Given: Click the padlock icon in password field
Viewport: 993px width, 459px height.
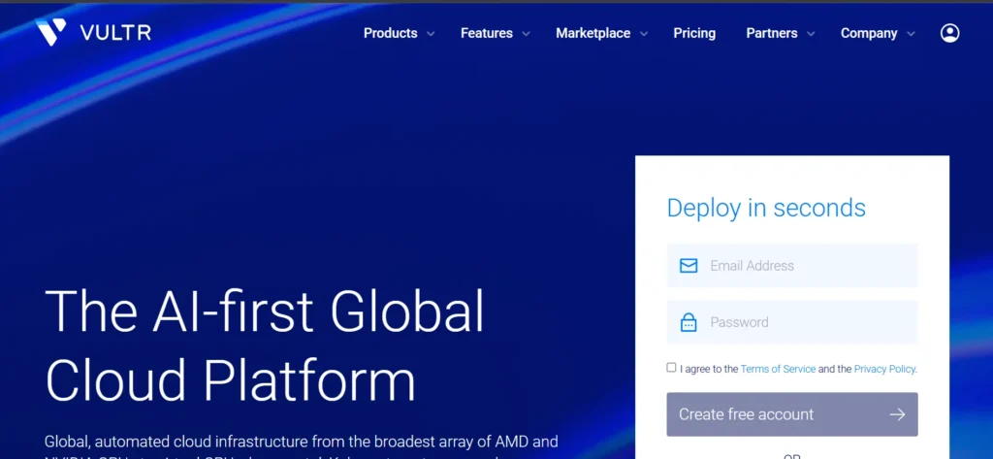Looking at the screenshot, I should [x=689, y=322].
